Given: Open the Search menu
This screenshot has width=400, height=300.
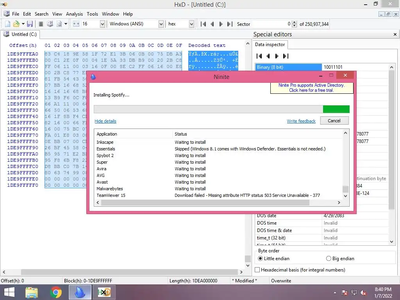Looking at the screenshot, I should 41,14.
